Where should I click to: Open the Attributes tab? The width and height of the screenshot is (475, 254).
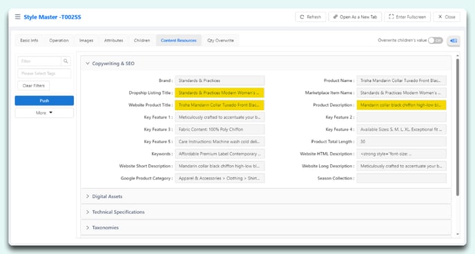click(x=114, y=41)
